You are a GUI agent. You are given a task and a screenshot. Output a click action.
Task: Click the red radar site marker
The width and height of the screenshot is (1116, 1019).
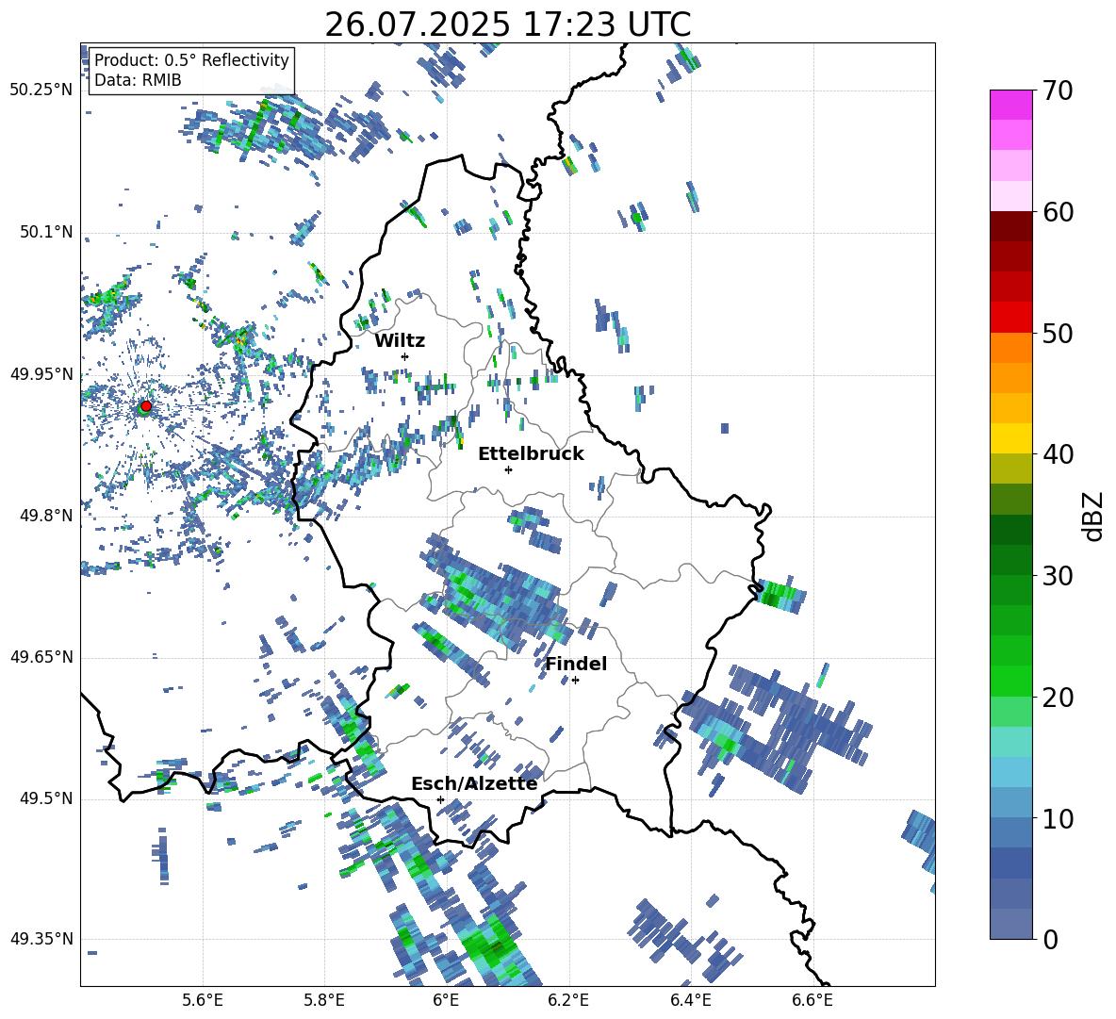[x=146, y=405]
